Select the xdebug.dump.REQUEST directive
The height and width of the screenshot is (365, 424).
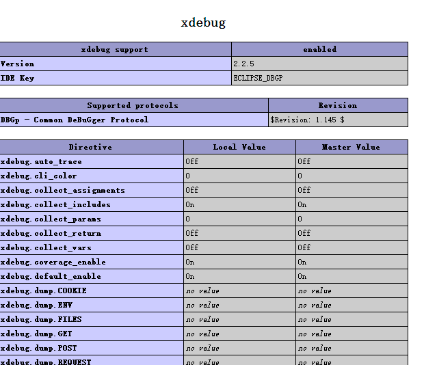[x=46, y=362]
